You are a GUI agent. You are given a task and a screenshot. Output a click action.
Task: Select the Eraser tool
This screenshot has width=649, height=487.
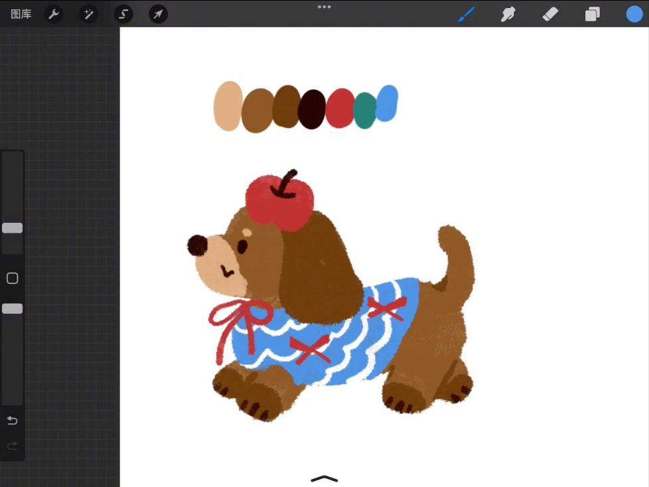tap(551, 14)
